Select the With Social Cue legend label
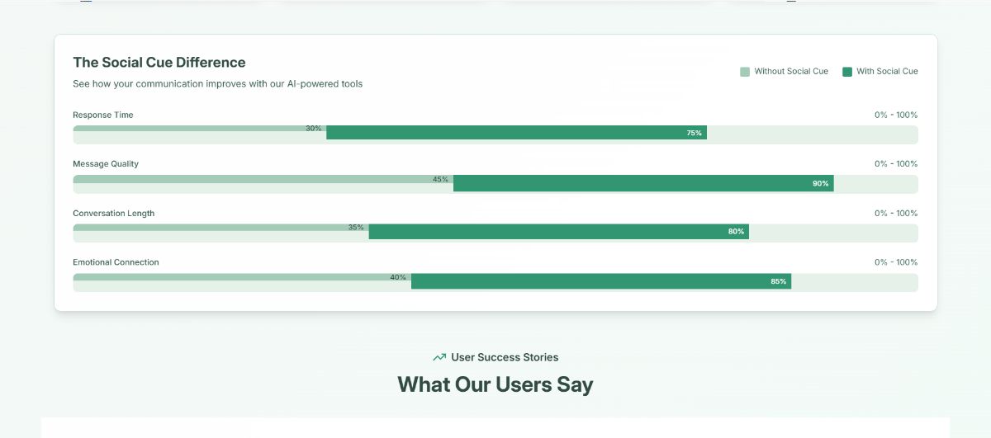This screenshot has width=991, height=438. tap(887, 72)
